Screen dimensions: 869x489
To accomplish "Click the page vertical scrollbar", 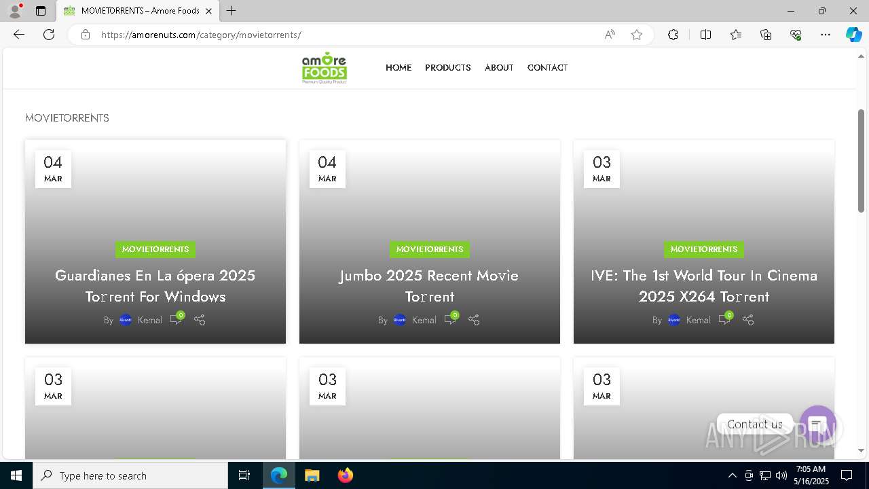I will pos(861,161).
